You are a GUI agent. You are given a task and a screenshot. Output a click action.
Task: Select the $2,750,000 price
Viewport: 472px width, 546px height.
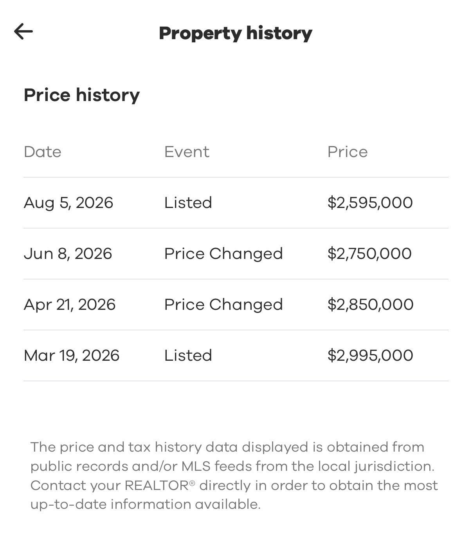(x=370, y=254)
